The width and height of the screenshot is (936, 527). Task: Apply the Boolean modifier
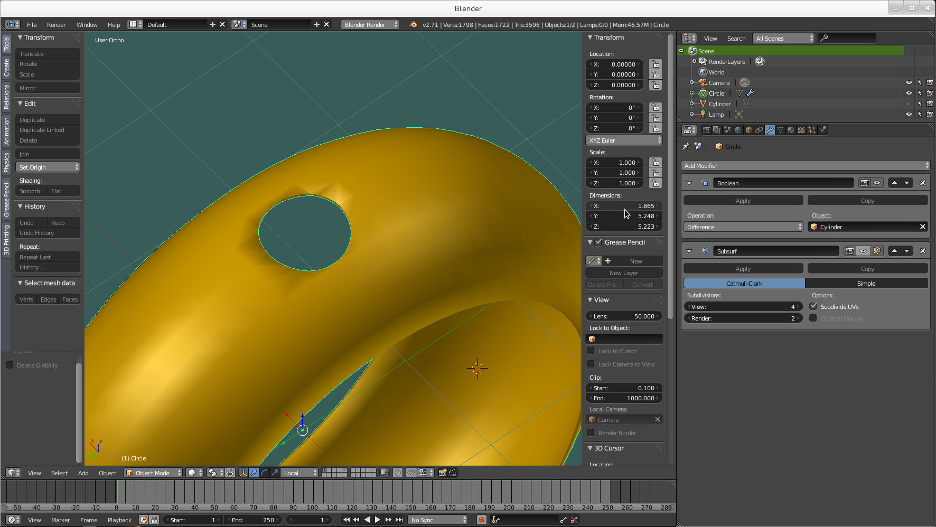(743, 201)
